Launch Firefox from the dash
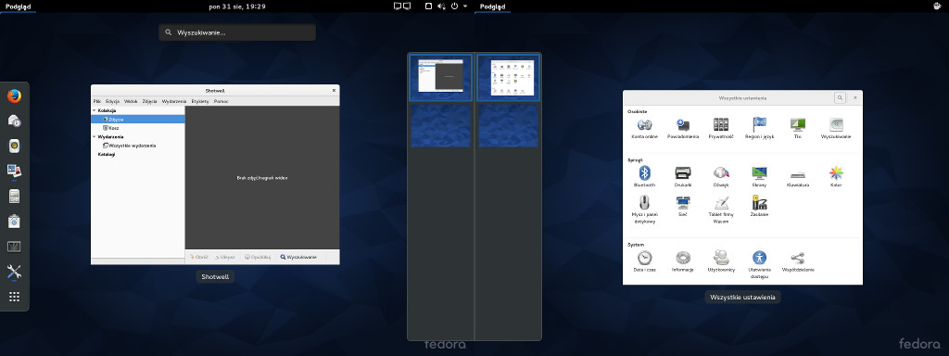Image resolution: width=949 pixels, height=356 pixels. (x=15, y=95)
